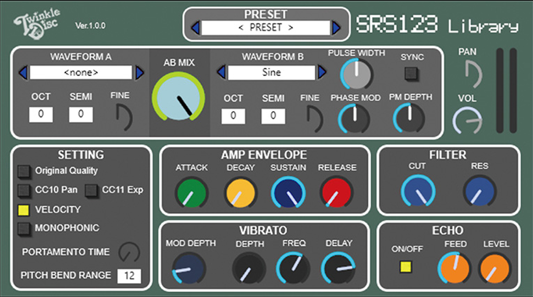This screenshot has height=297, width=533.
Task: Click the Twinkle Disc logo
Action: click(x=36, y=24)
